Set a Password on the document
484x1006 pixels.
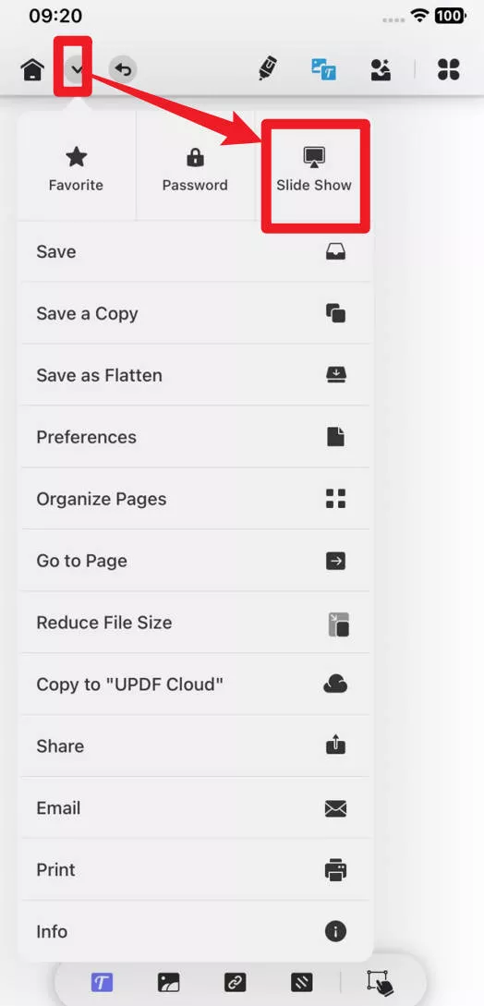point(195,169)
